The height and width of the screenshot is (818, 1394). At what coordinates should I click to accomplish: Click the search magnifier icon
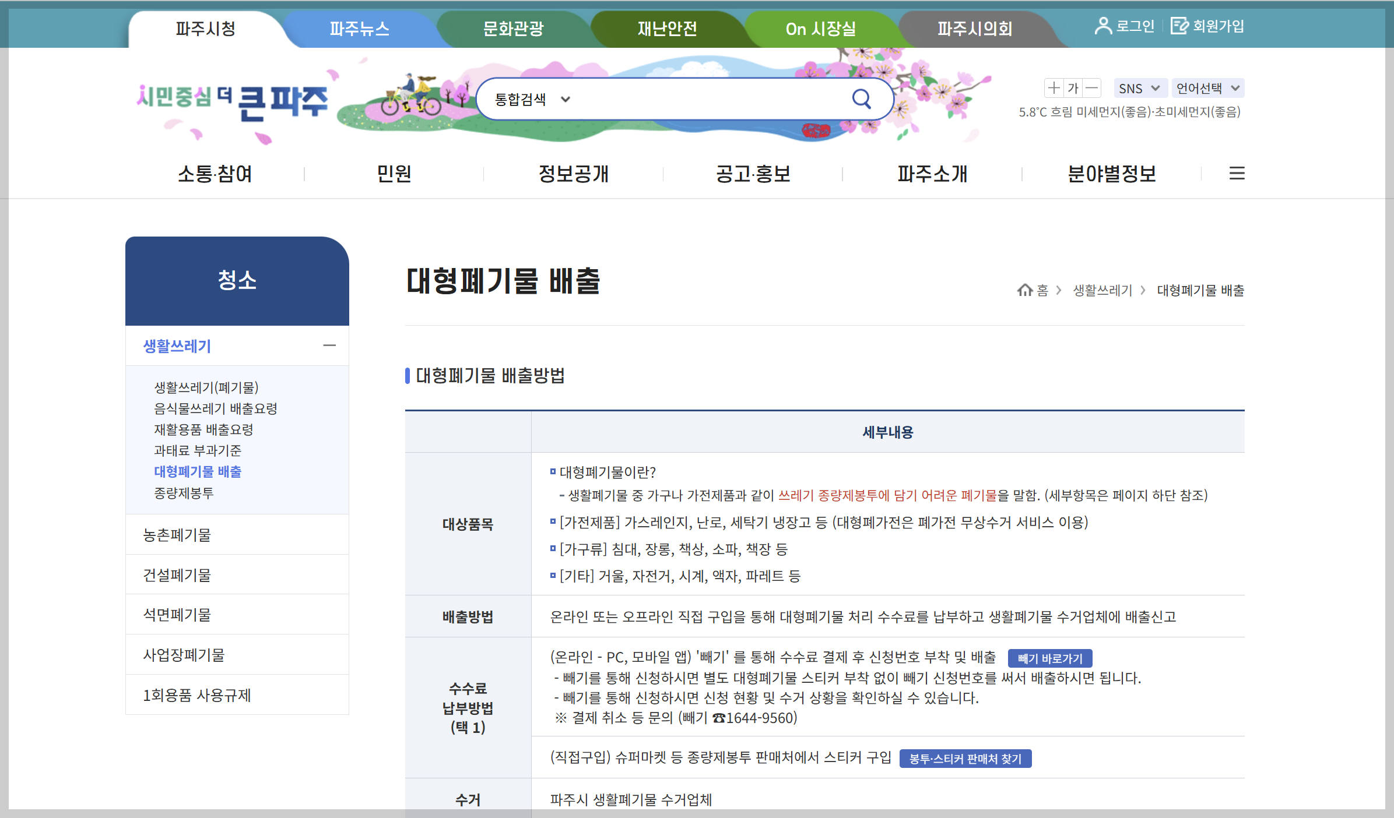(x=861, y=98)
